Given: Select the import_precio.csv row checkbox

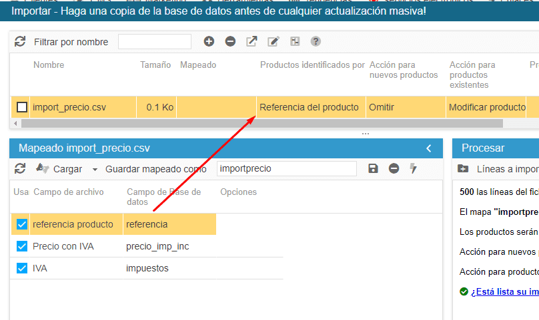Looking at the screenshot, I should click(x=22, y=107).
